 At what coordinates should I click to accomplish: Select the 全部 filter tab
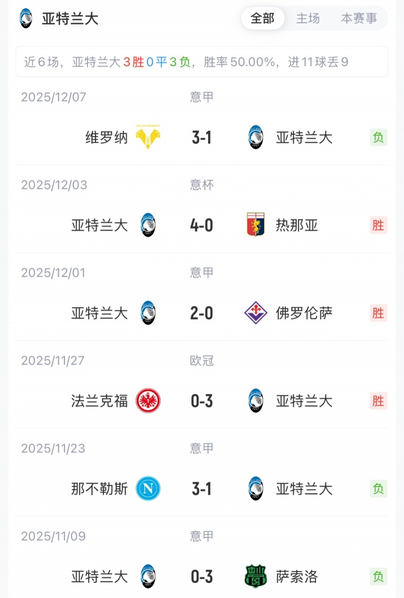point(263,18)
